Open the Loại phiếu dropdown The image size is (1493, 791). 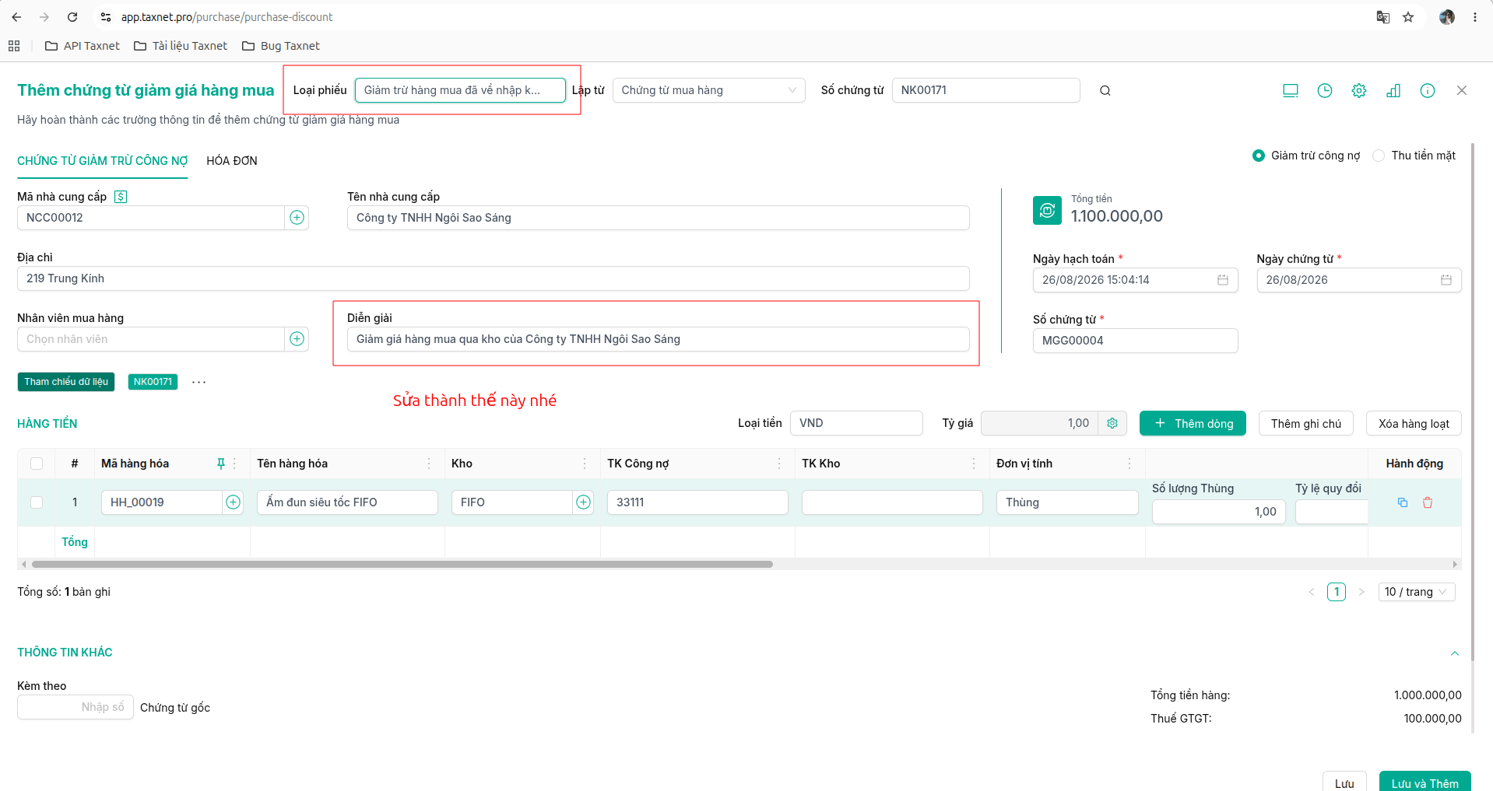click(x=460, y=90)
